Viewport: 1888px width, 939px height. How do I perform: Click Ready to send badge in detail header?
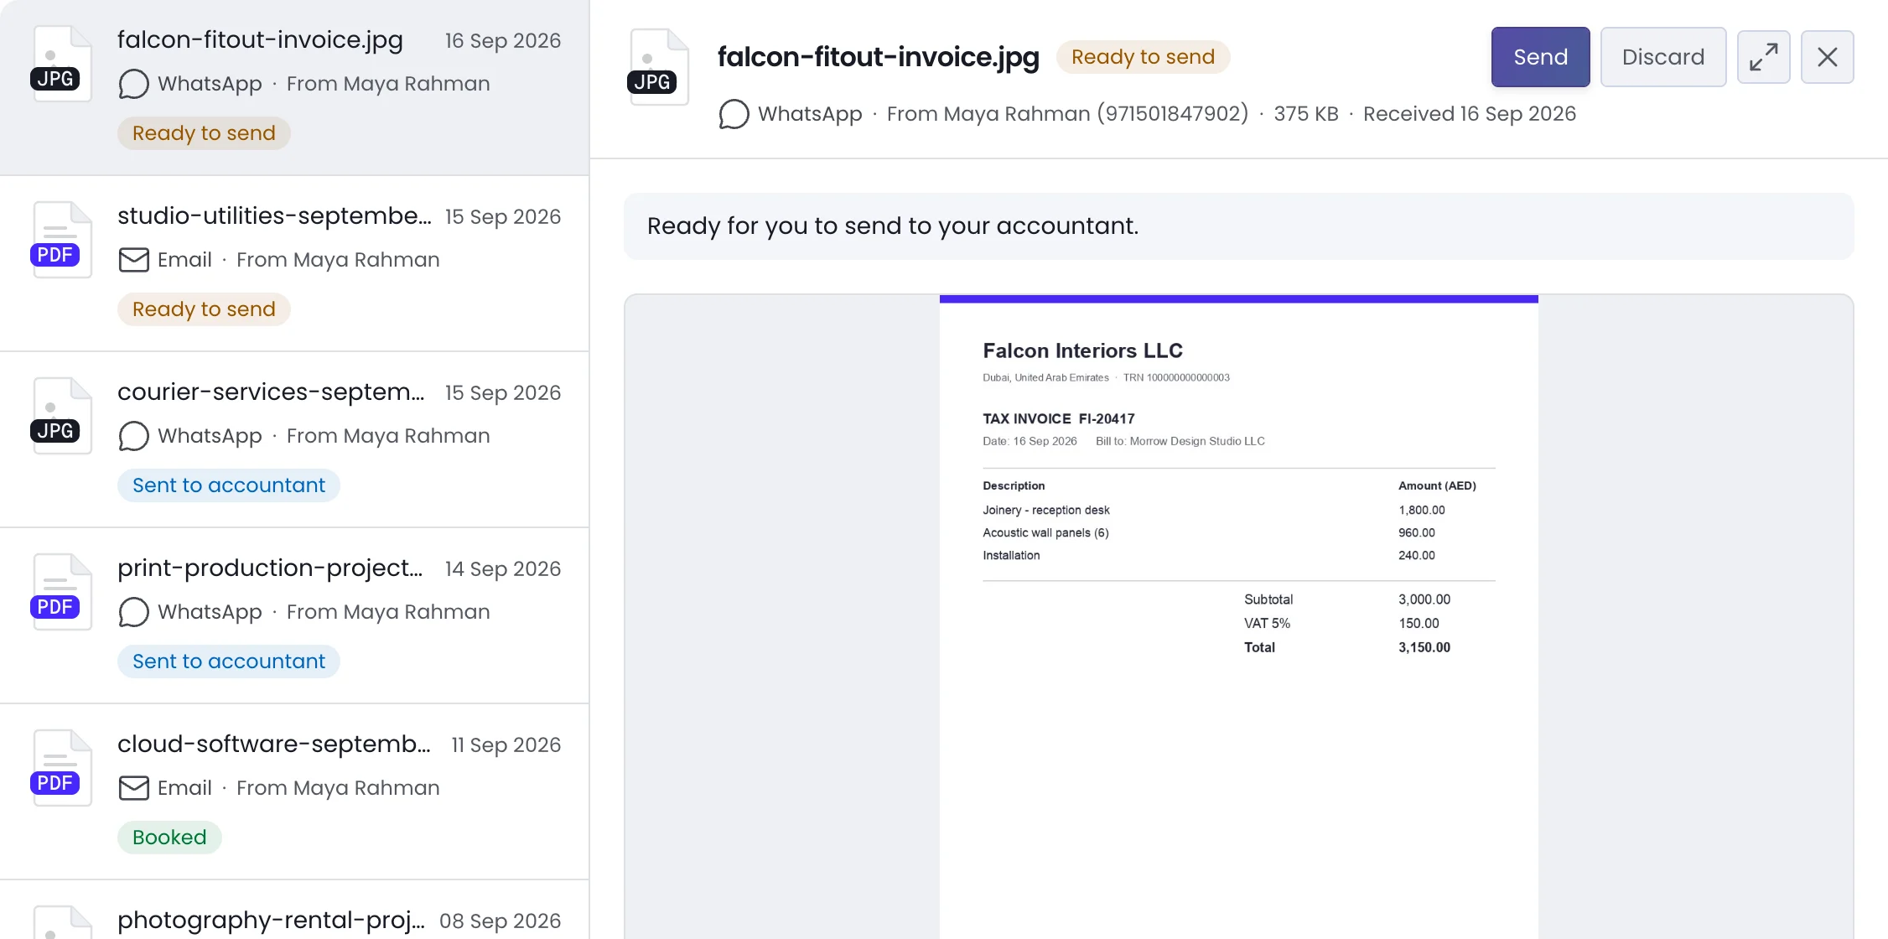point(1143,57)
